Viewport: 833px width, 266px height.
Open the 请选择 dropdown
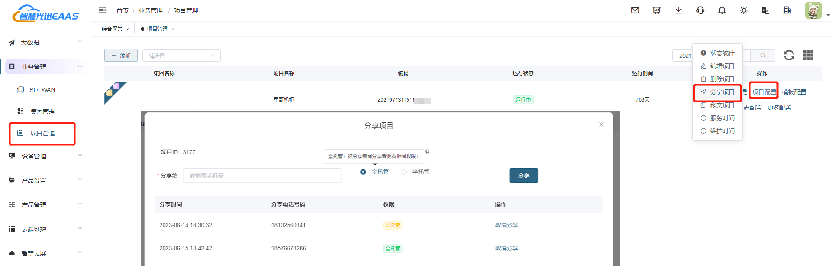click(181, 56)
